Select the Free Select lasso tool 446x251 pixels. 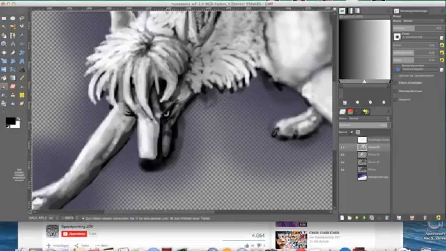[22, 18]
